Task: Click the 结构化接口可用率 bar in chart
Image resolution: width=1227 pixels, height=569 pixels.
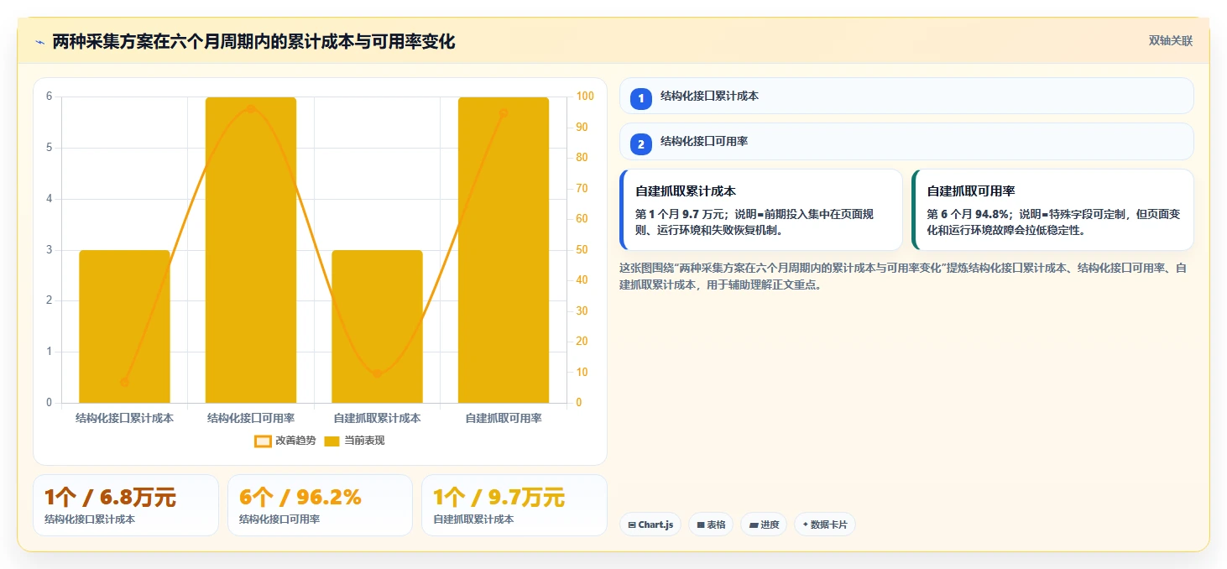Action: 251,250
